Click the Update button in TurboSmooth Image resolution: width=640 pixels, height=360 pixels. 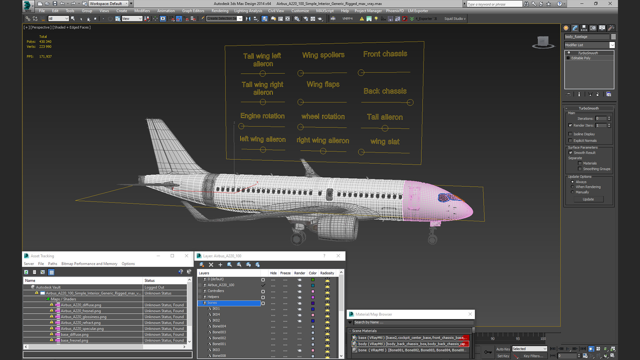[x=589, y=199]
